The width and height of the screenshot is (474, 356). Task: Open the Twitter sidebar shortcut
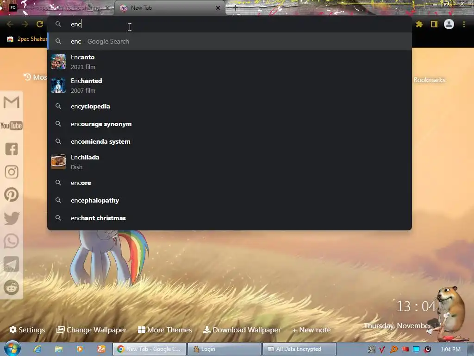(12, 218)
